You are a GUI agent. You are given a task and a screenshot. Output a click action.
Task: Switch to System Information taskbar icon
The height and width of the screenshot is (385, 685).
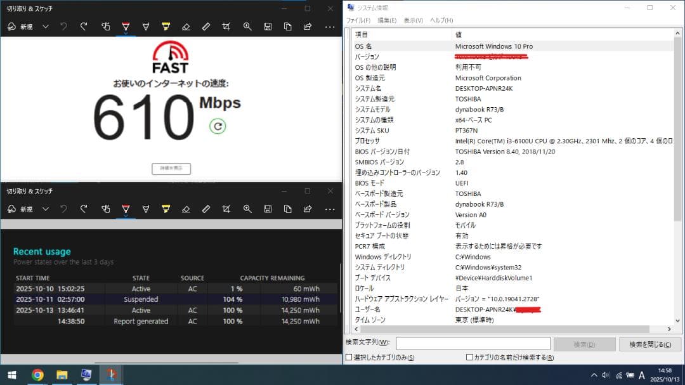(x=86, y=375)
